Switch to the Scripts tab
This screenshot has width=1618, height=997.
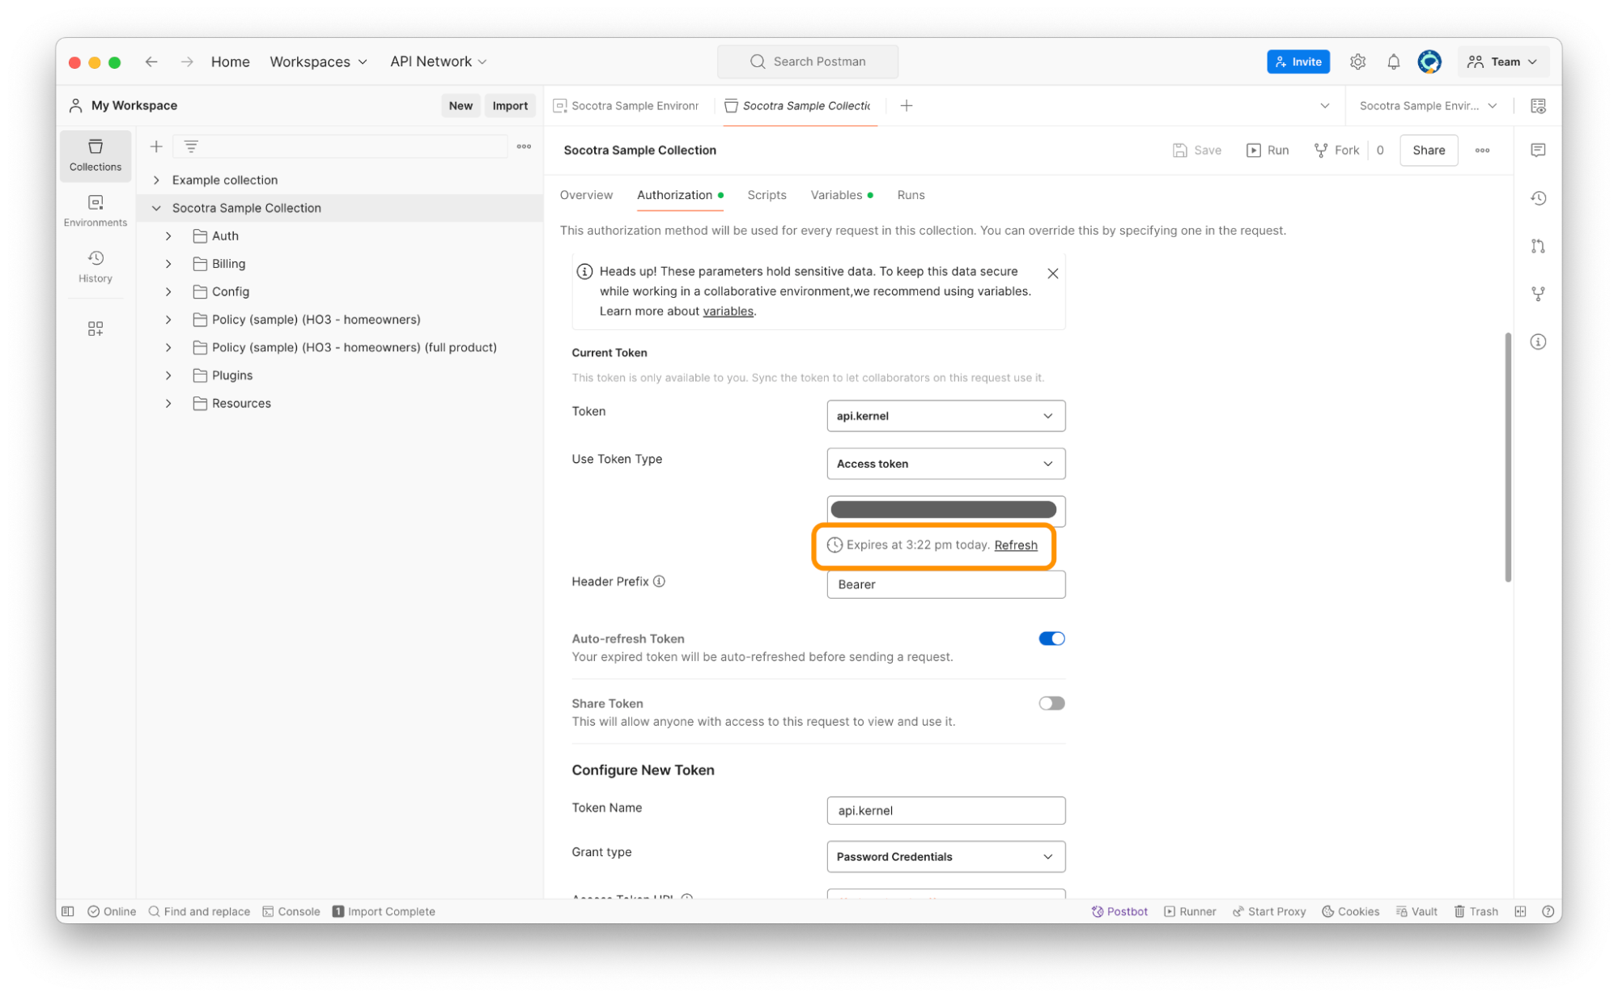click(767, 195)
